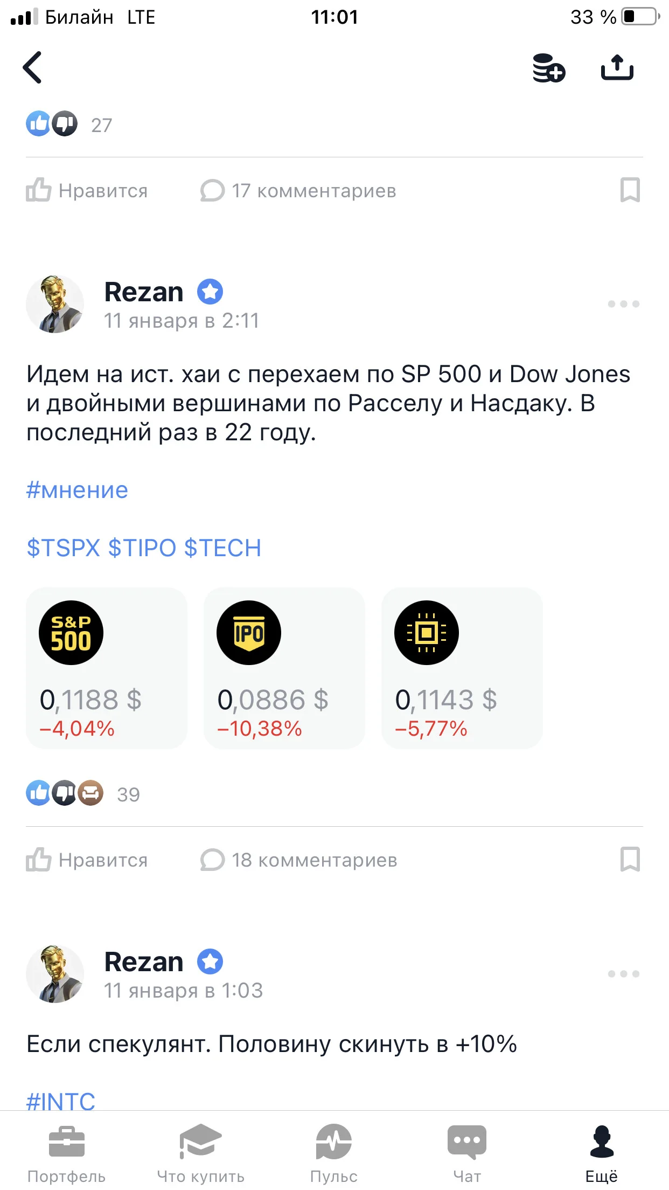Open the $TSPX ticker link
Image resolution: width=669 pixels, height=1190 pixels.
point(64,548)
